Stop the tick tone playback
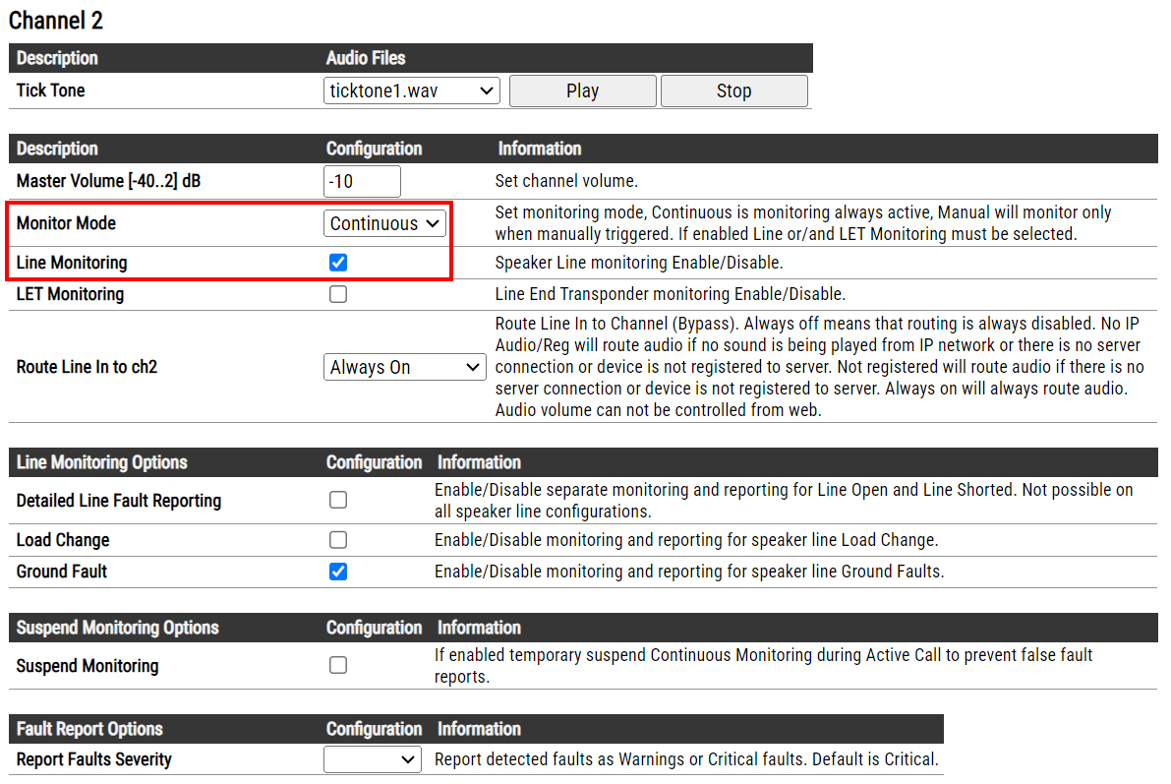 733,90
